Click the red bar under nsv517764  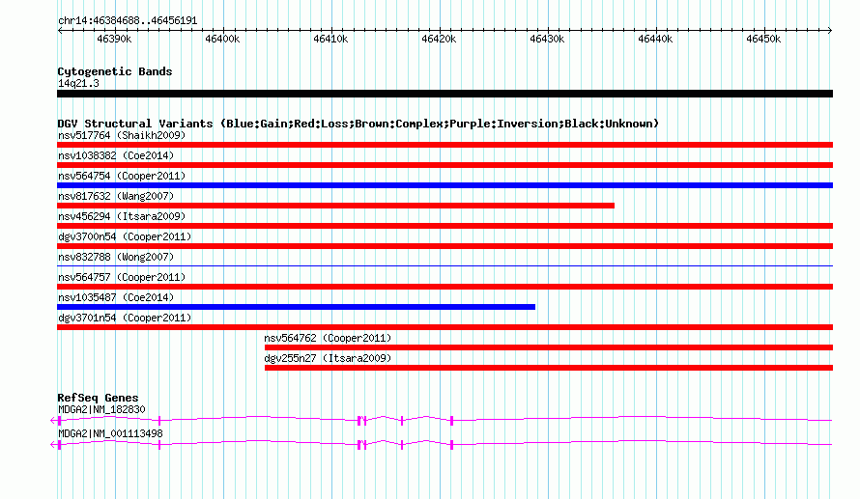444,145
